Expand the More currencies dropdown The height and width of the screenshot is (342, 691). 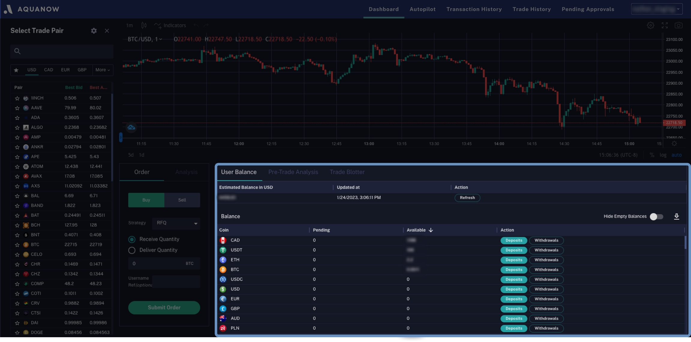(x=103, y=70)
